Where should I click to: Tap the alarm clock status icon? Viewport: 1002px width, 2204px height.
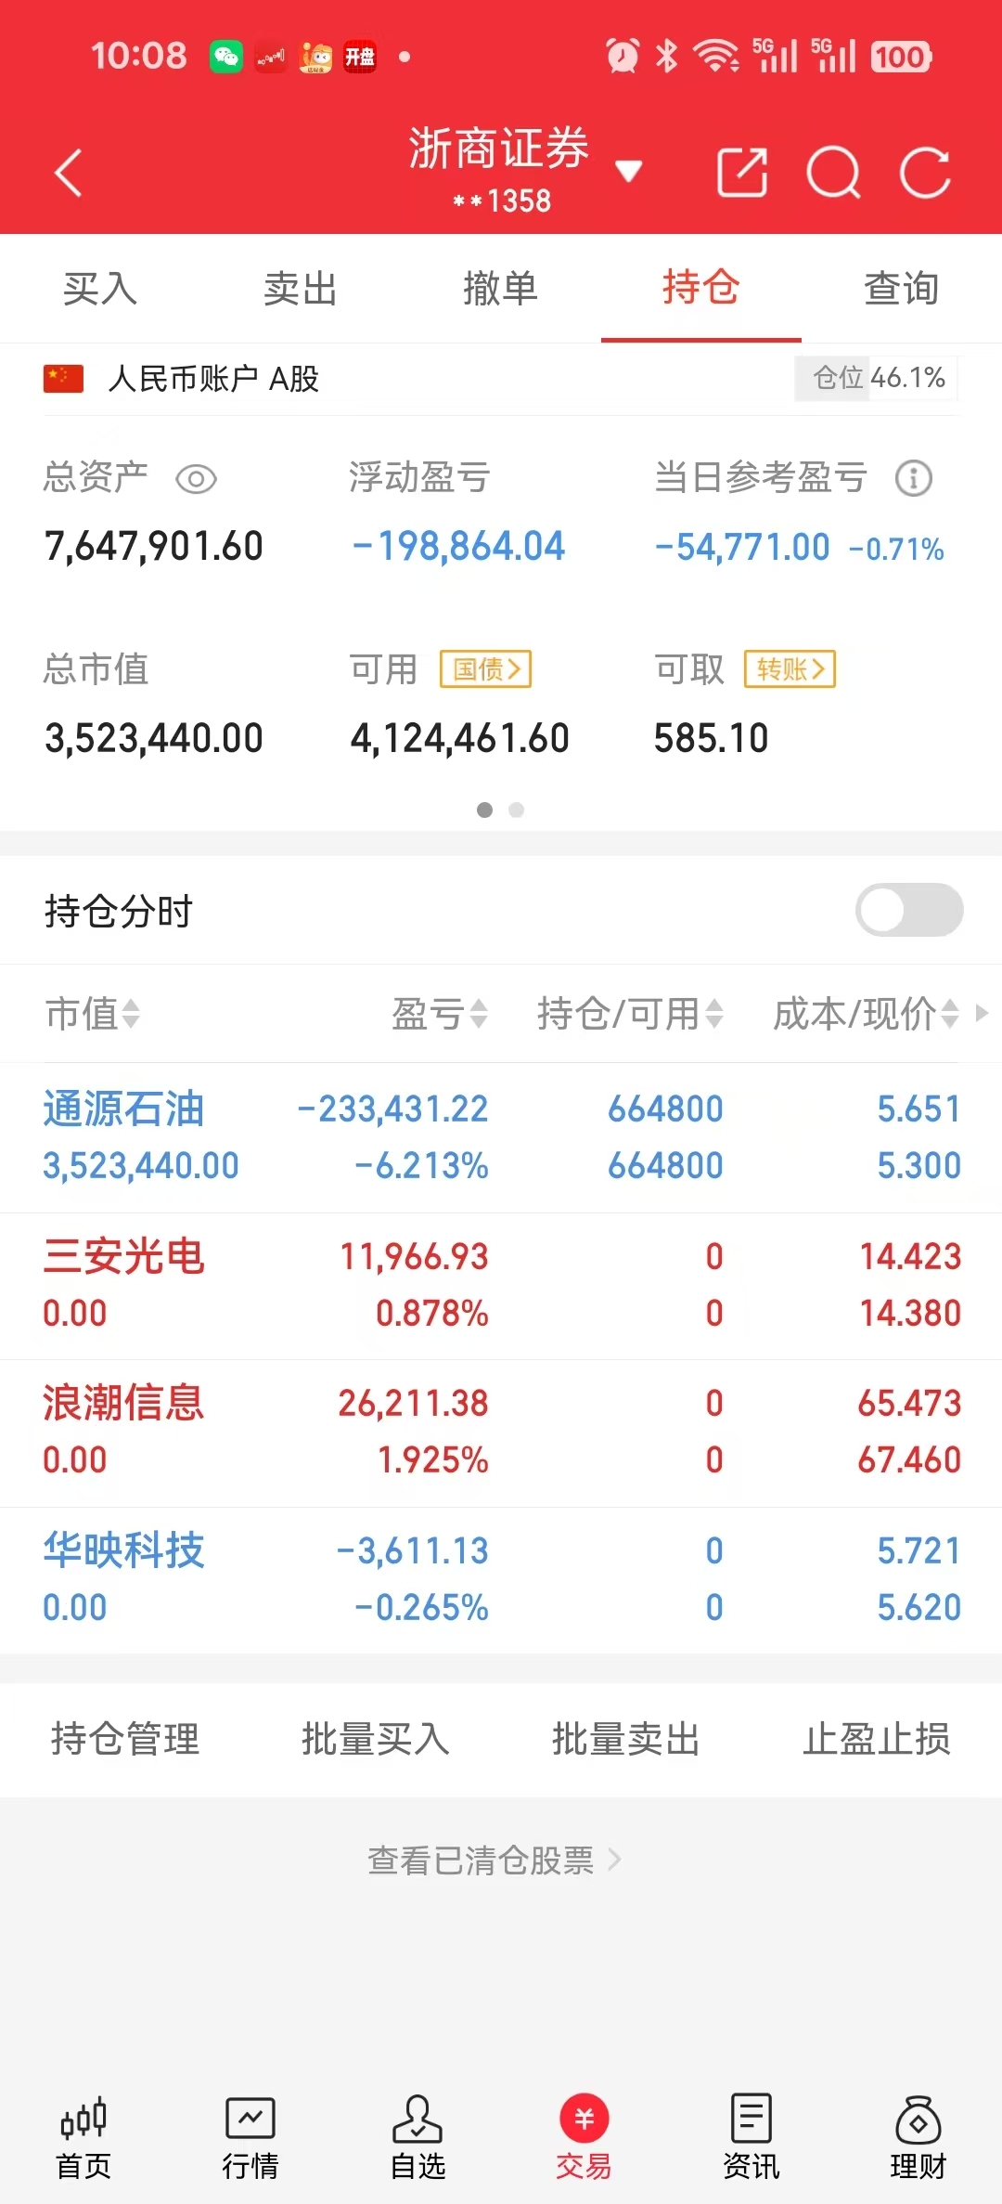pos(623,57)
